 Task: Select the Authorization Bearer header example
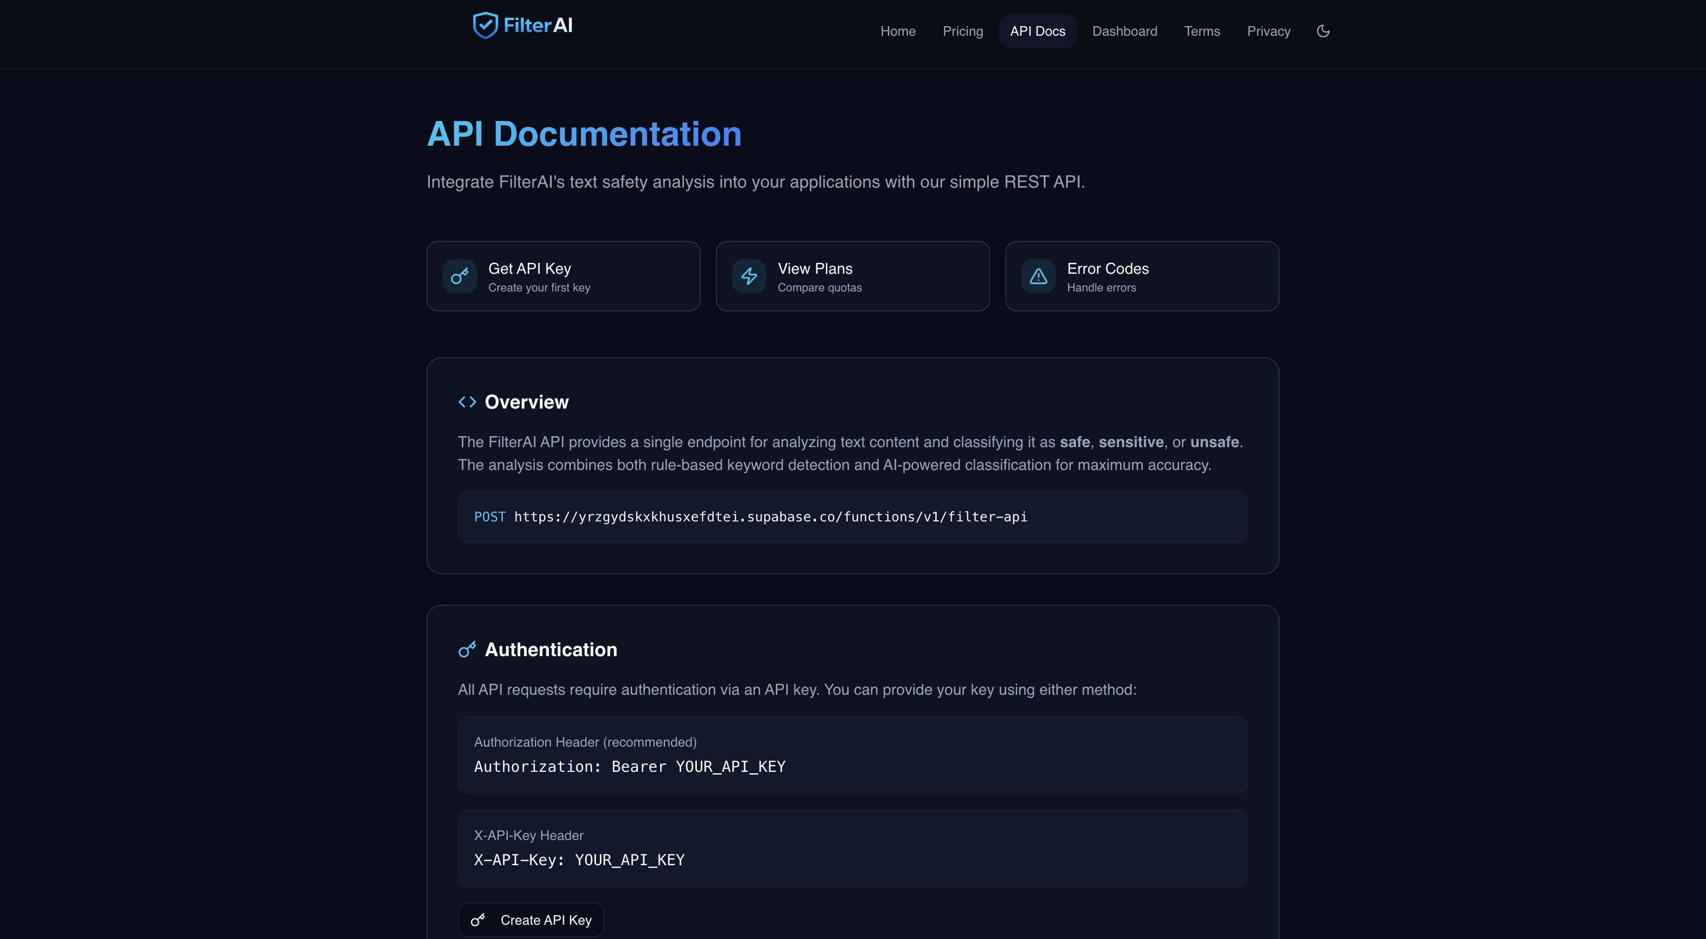tap(853, 756)
